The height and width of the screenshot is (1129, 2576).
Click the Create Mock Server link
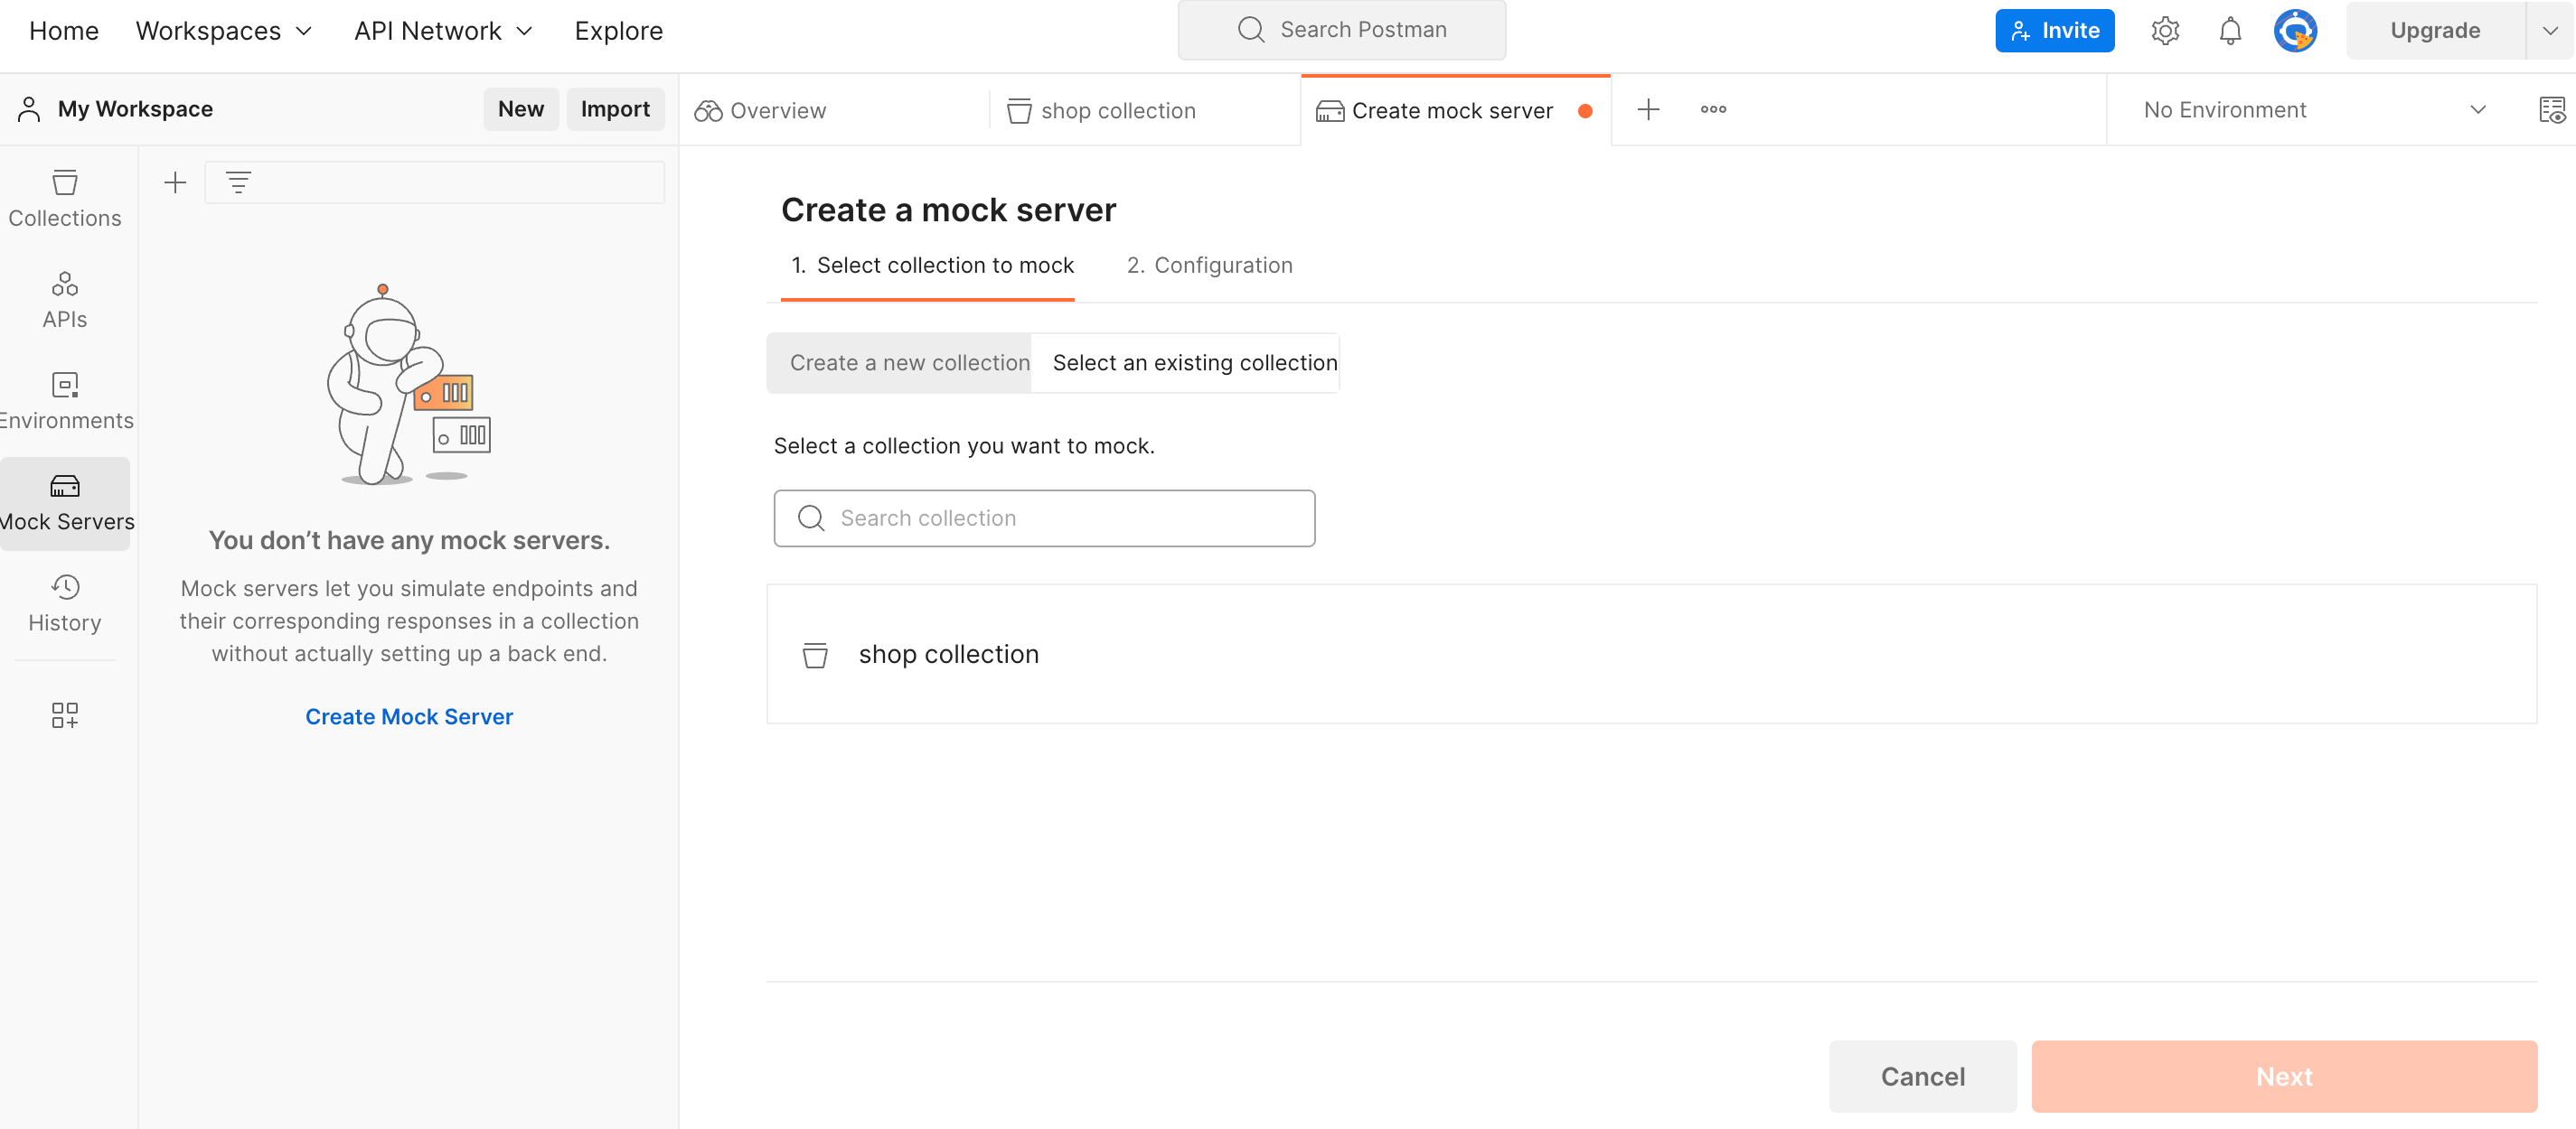tap(409, 716)
